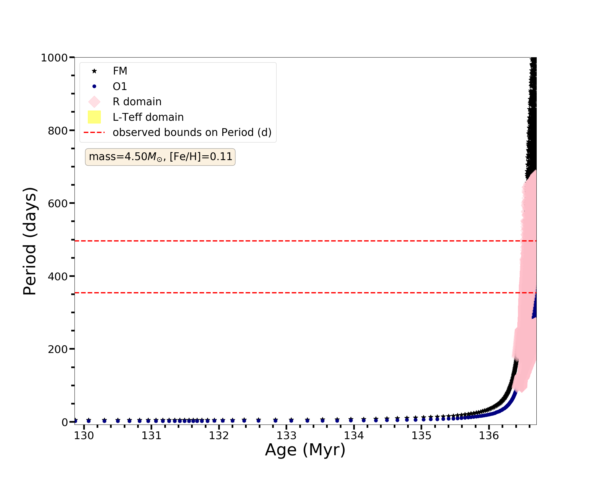Click the red dashed legend line sample
The image size is (596, 477).
pyautogui.click(x=94, y=132)
